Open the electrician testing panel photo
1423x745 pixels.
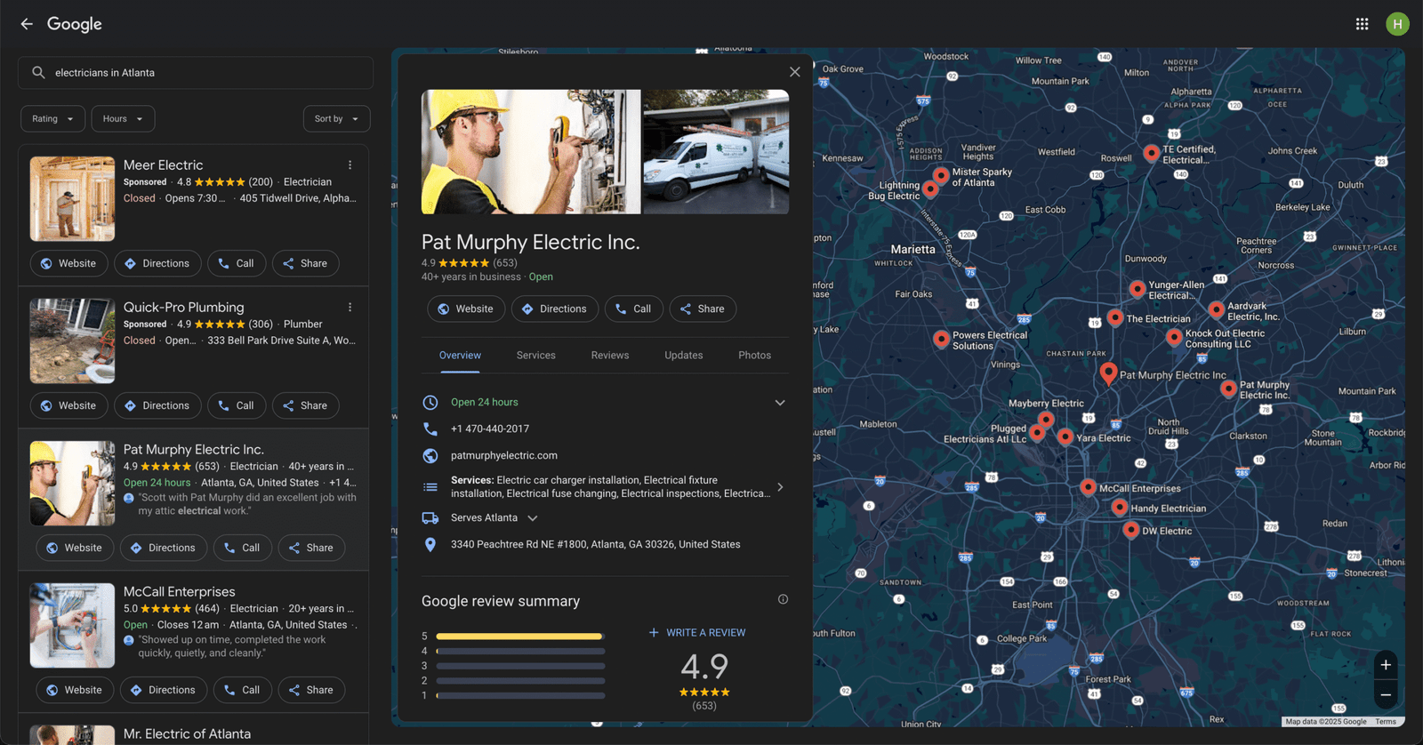pyautogui.click(x=531, y=152)
